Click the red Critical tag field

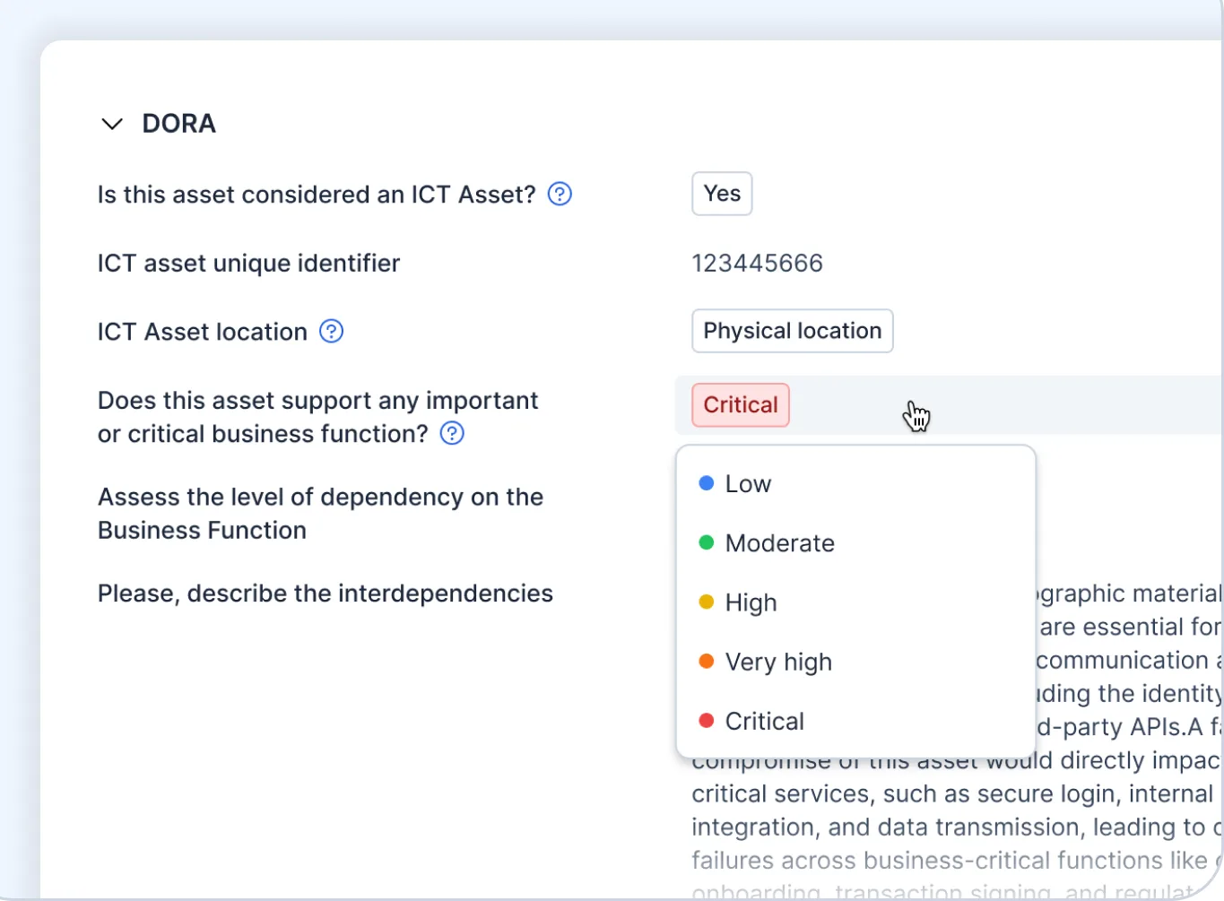point(741,405)
